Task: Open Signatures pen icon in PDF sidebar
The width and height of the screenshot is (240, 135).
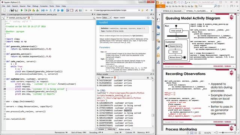Action: point(158,62)
